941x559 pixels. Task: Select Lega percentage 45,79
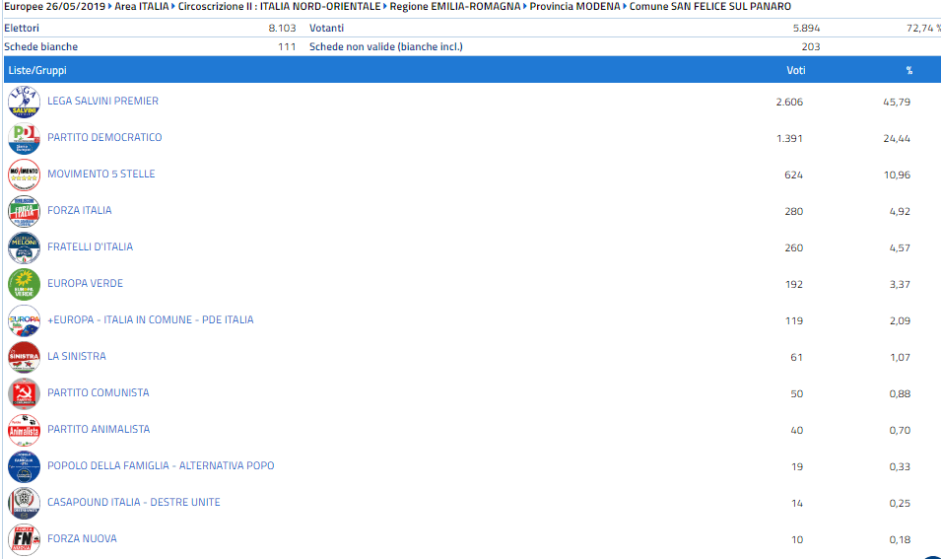897,103
